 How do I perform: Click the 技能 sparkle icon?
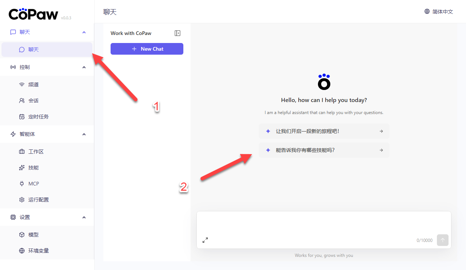[x=22, y=168]
